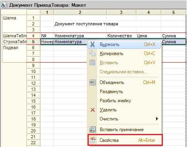Image resolution: width=187 pixels, height=147 pixels.
Task: Select the Сумма cell in row 5
Action: click(x=174, y=42)
